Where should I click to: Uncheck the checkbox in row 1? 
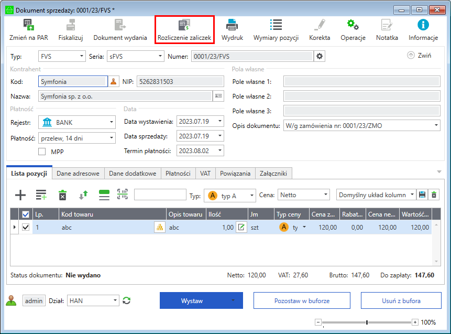click(26, 227)
